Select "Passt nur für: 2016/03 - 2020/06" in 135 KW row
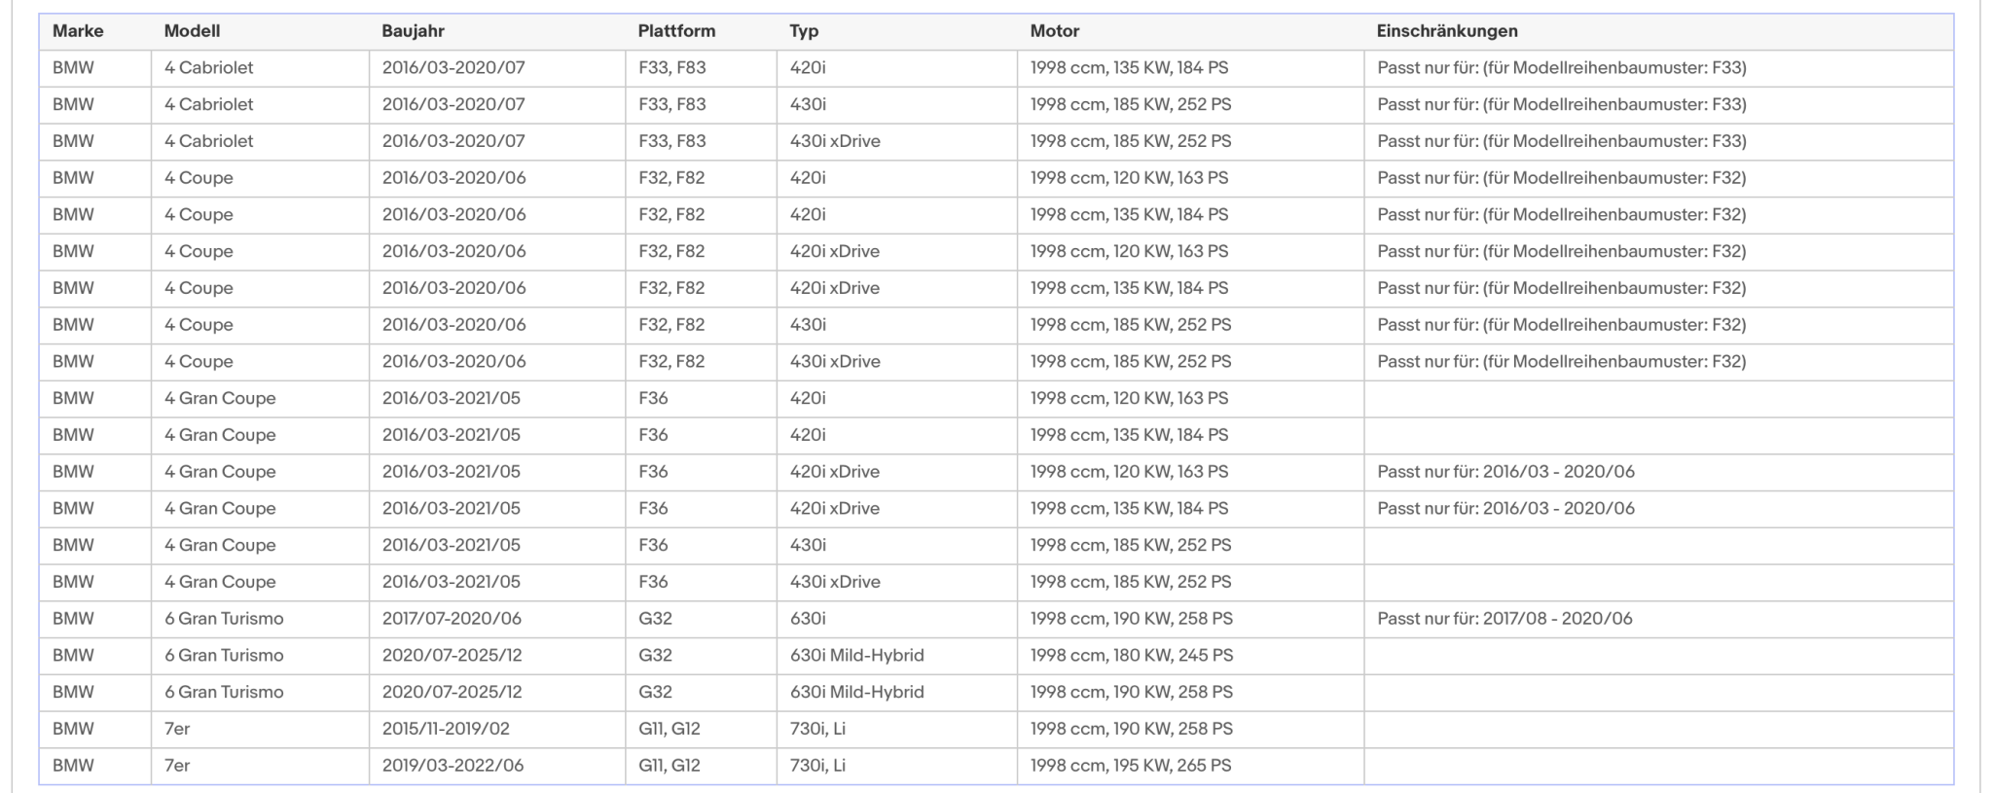Viewport: 1993px width, 793px height. tap(1505, 509)
